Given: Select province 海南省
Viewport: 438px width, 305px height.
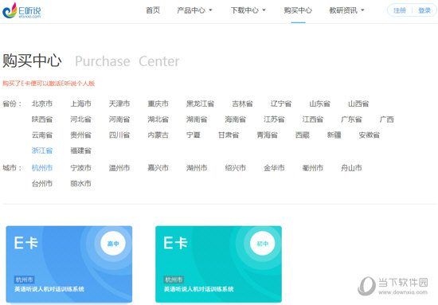Looking at the screenshot, I should pyautogui.click(x=236, y=119).
